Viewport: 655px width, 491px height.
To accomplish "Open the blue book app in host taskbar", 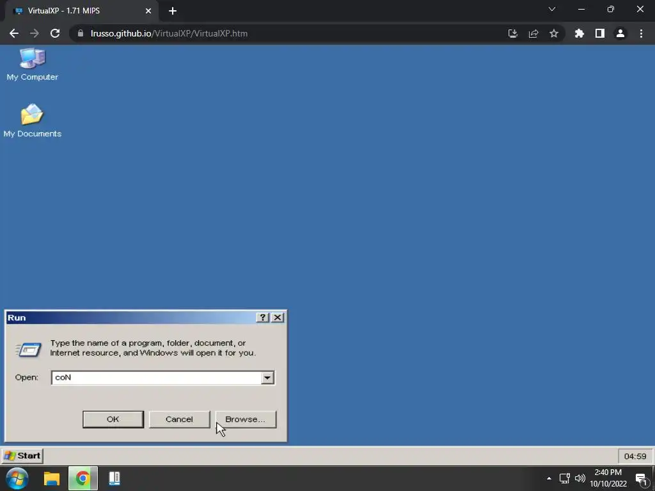I will (x=114, y=478).
